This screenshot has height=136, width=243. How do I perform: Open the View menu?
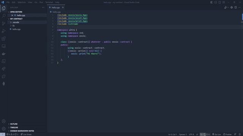tap(30, 2)
